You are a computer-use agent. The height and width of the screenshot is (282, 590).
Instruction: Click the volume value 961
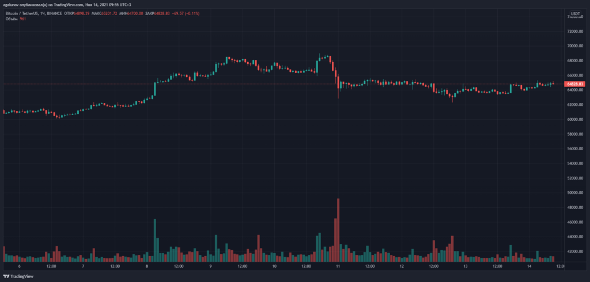[24, 18]
